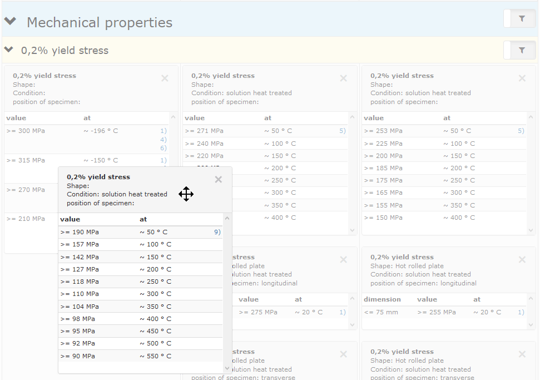The image size is (540, 380).
Task: Select the '>= 255 MPa' value cell
Action: (437, 312)
